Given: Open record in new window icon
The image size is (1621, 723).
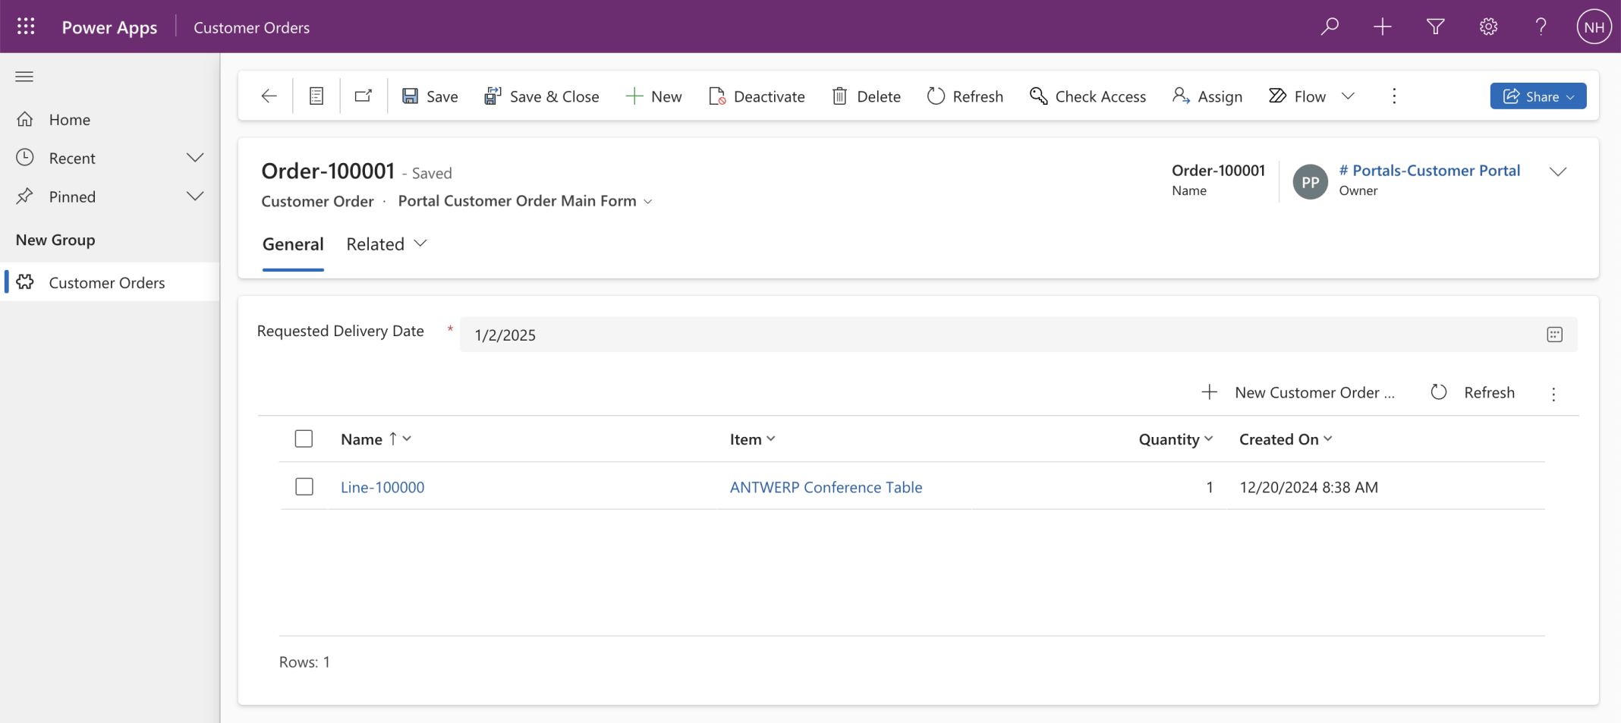Looking at the screenshot, I should (x=364, y=96).
